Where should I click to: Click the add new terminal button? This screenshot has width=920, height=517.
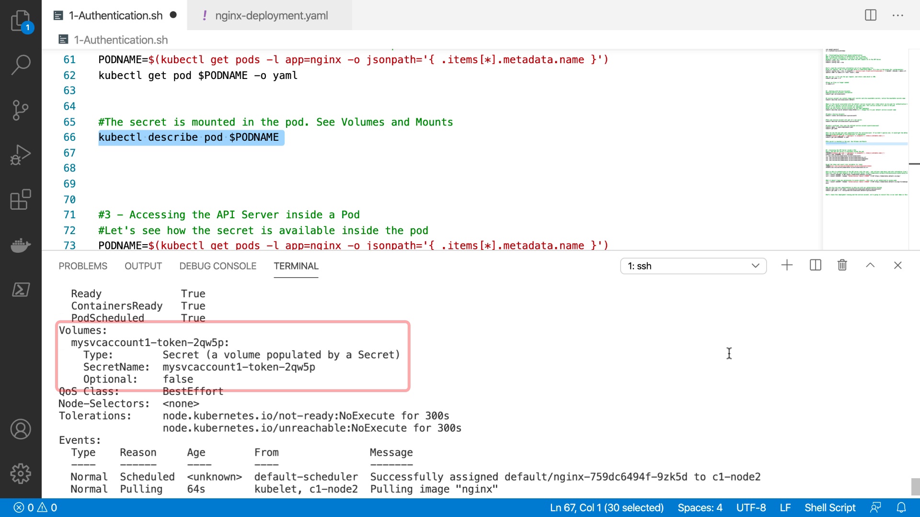(x=787, y=265)
